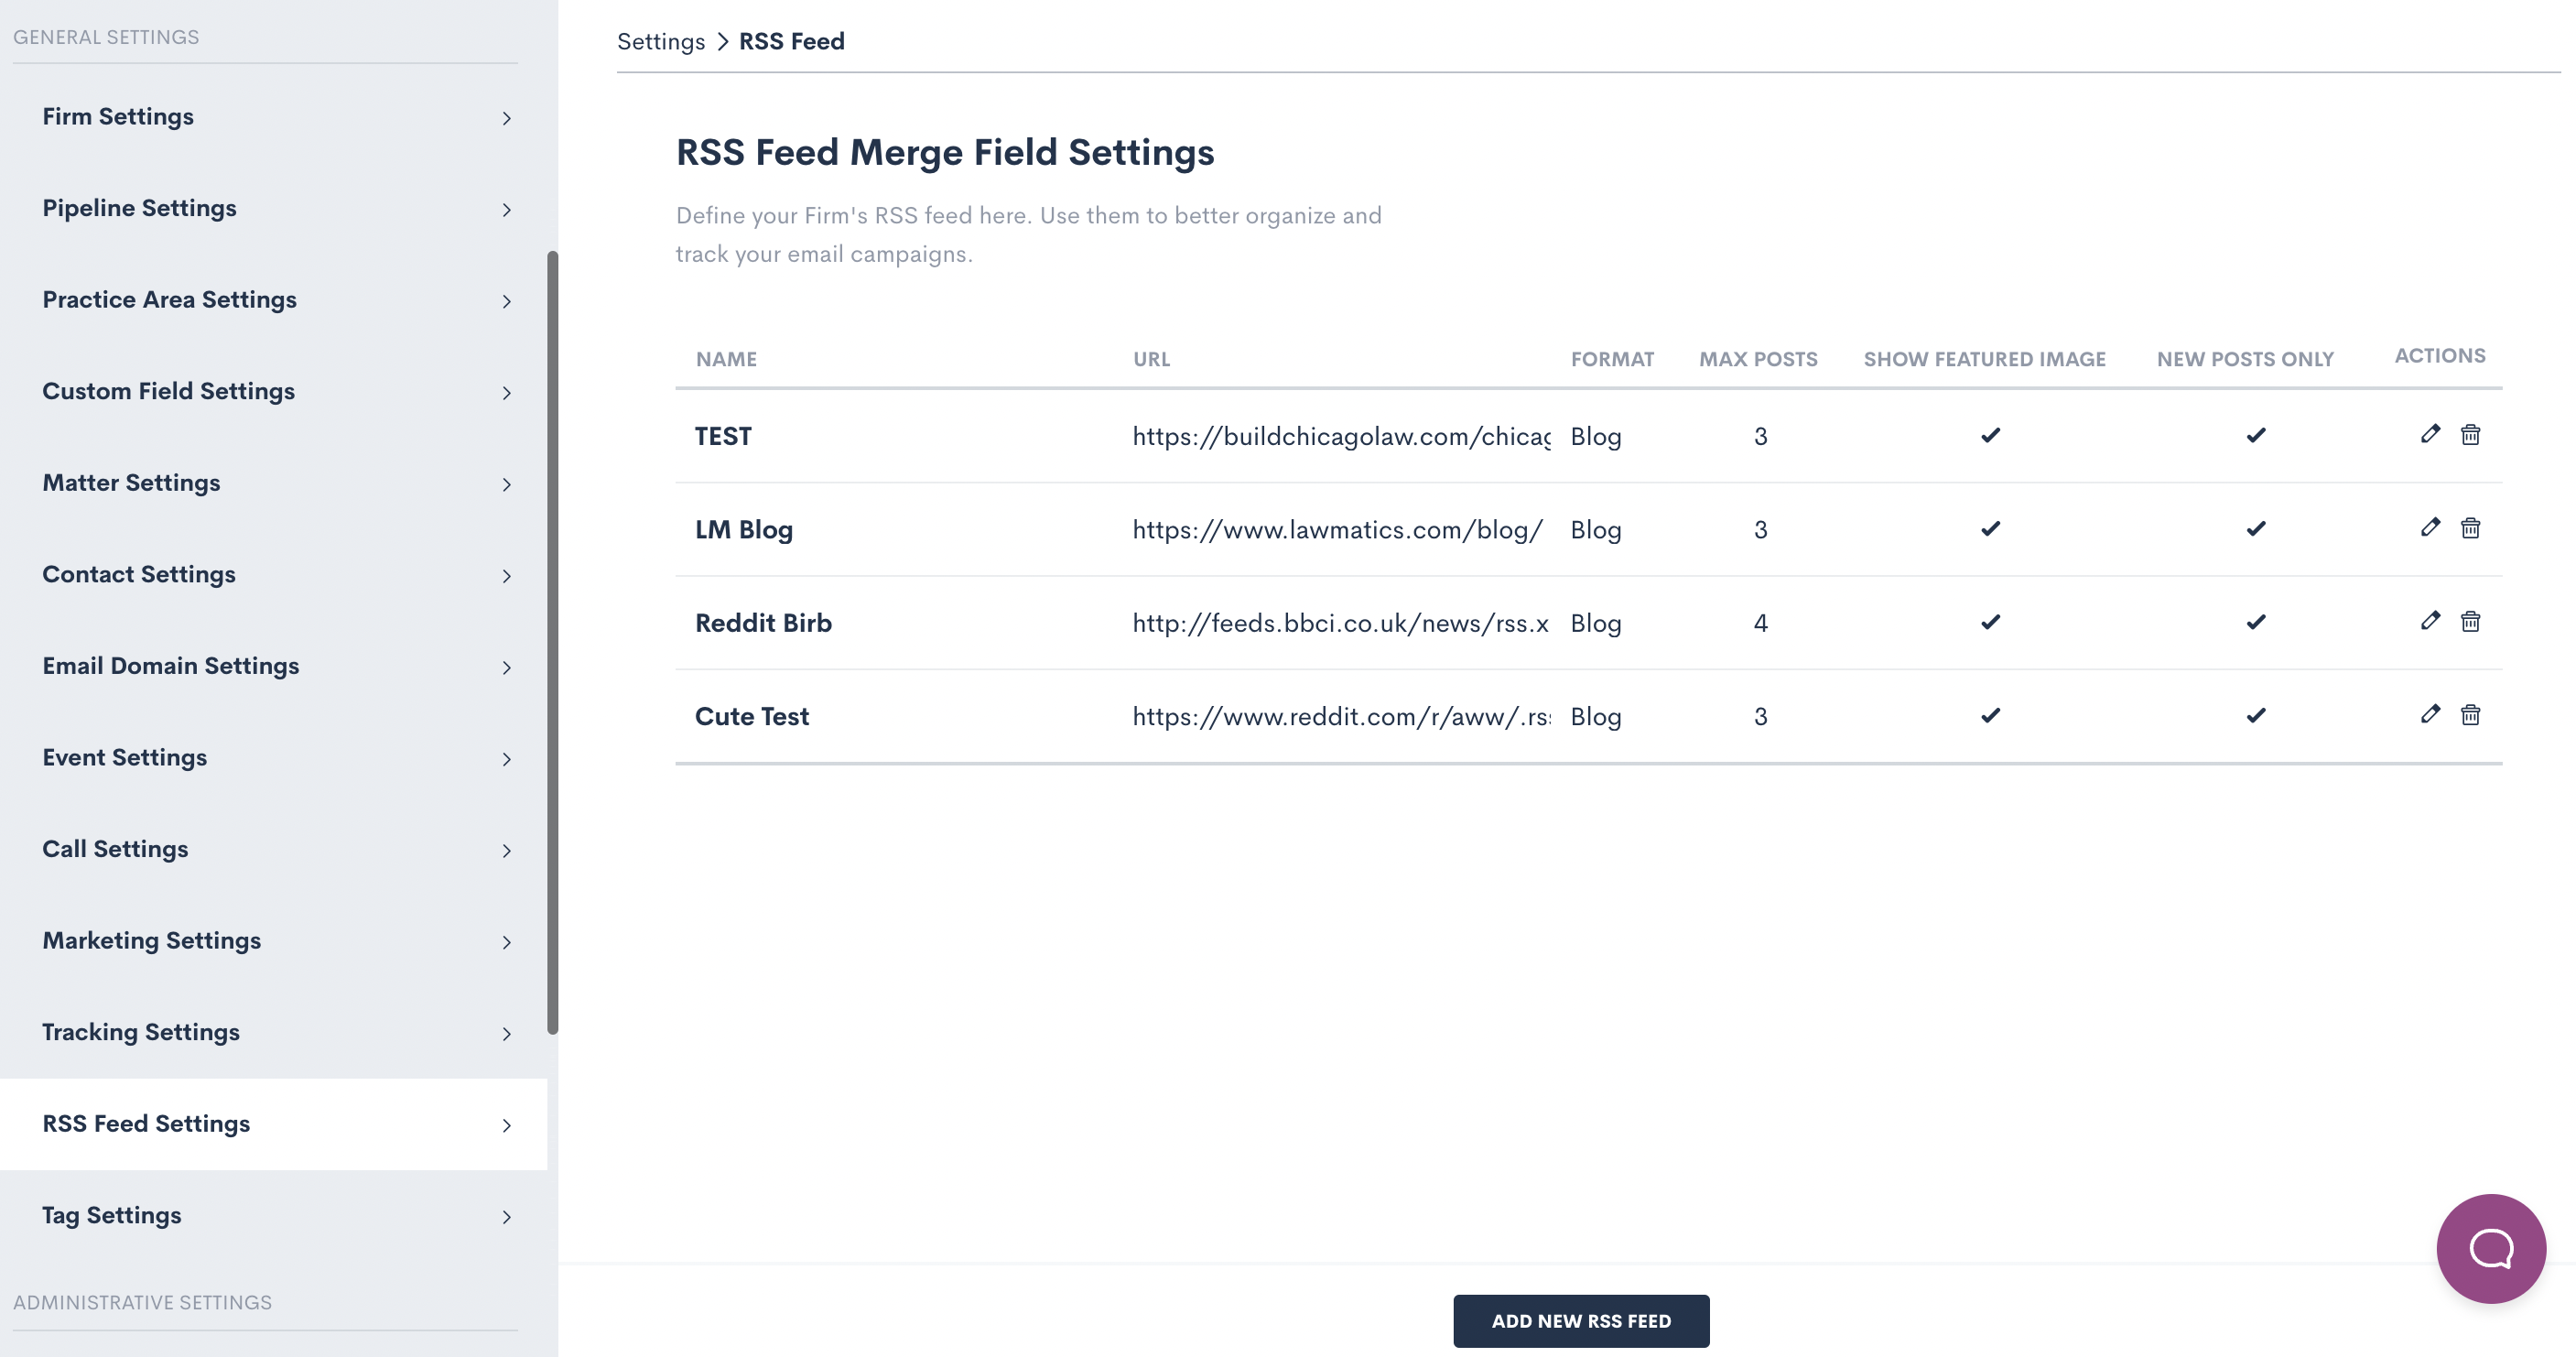2576x1357 pixels.
Task: Edit the Reddit Birb feed pencil icon
Action: click(x=2430, y=621)
